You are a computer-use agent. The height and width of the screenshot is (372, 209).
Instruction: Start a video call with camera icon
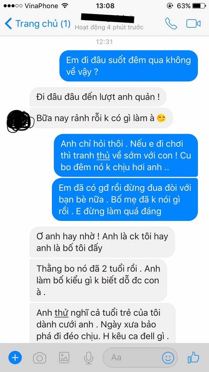pyautogui.click(x=194, y=24)
